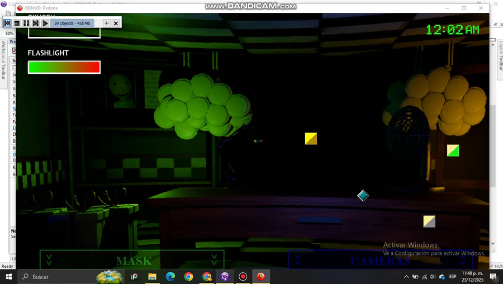Click the 50% zoom field in editor
This screenshot has height=284, width=503.
pos(10,34)
